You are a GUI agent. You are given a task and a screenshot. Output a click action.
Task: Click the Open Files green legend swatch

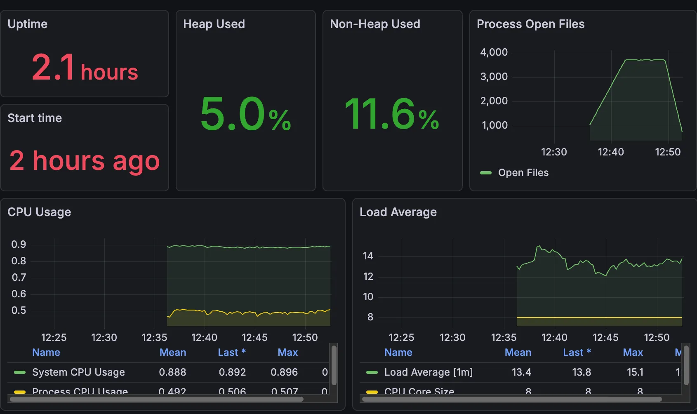pyautogui.click(x=486, y=173)
